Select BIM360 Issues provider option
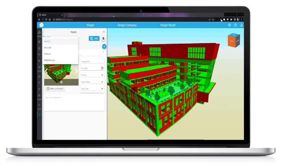Viewport: 282px width, 164px height. [x=60, y=60]
